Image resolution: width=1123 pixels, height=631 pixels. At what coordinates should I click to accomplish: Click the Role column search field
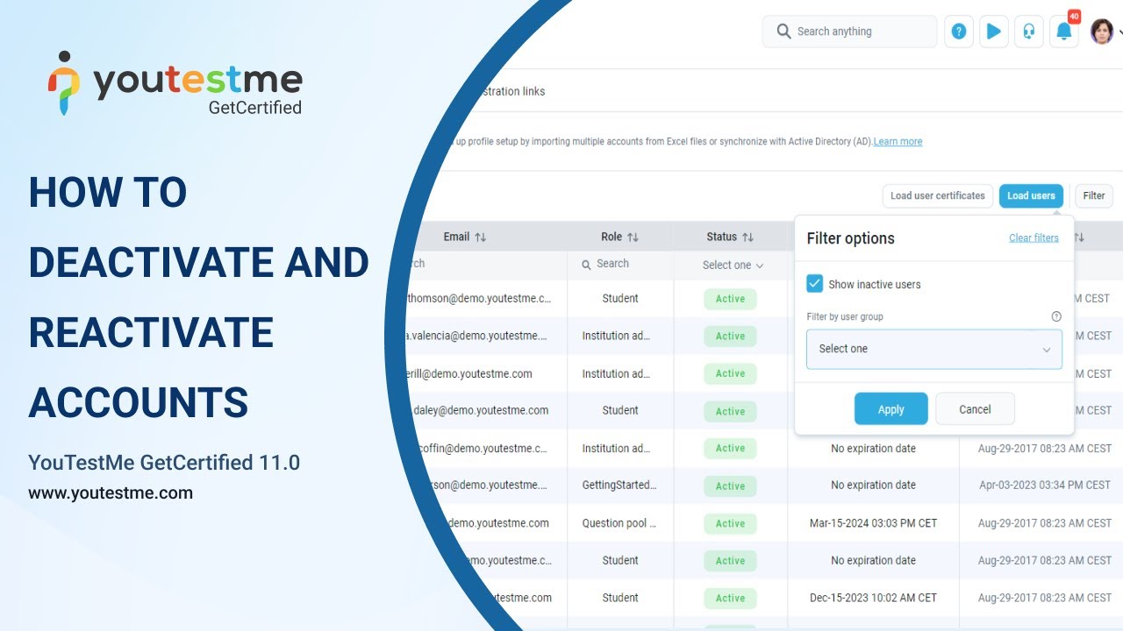[x=620, y=264]
